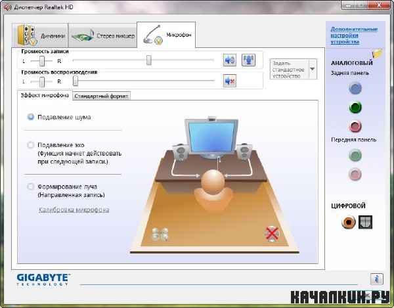Select the Микрофон tab
The image size is (394, 308).
pyautogui.click(x=166, y=35)
